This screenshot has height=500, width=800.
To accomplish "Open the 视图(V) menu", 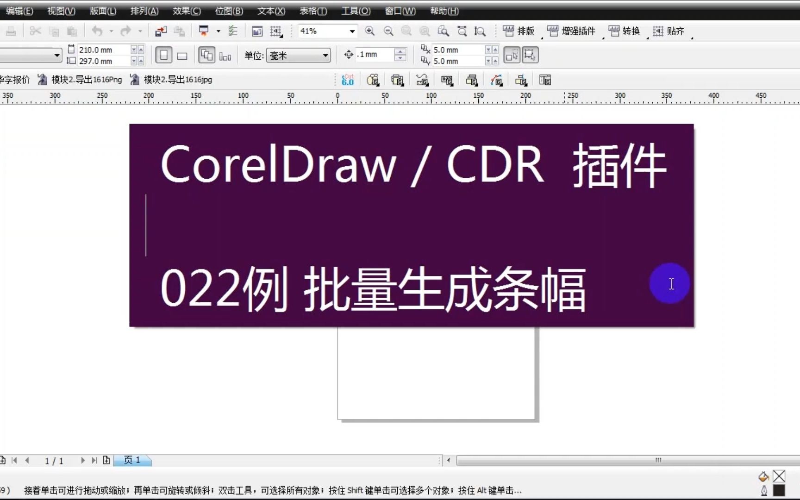I will tap(61, 11).
